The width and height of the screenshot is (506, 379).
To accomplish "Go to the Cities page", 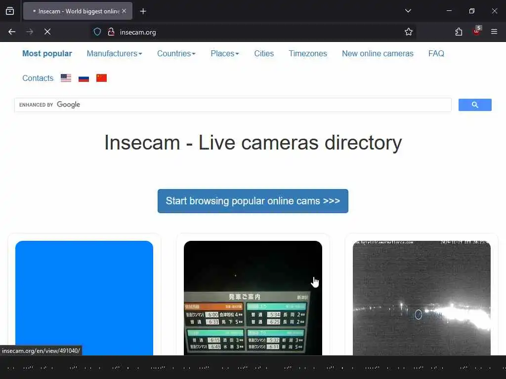I will click(264, 53).
